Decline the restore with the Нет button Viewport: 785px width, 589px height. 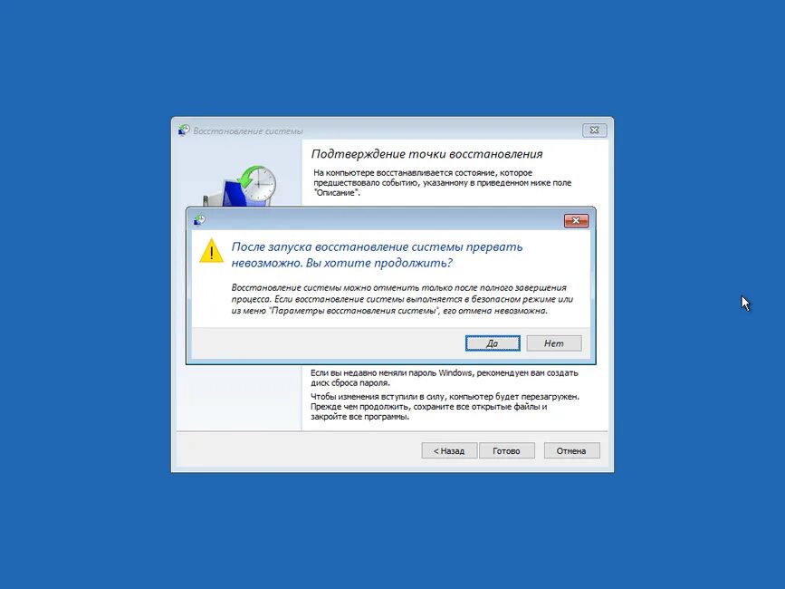pos(554,343)
